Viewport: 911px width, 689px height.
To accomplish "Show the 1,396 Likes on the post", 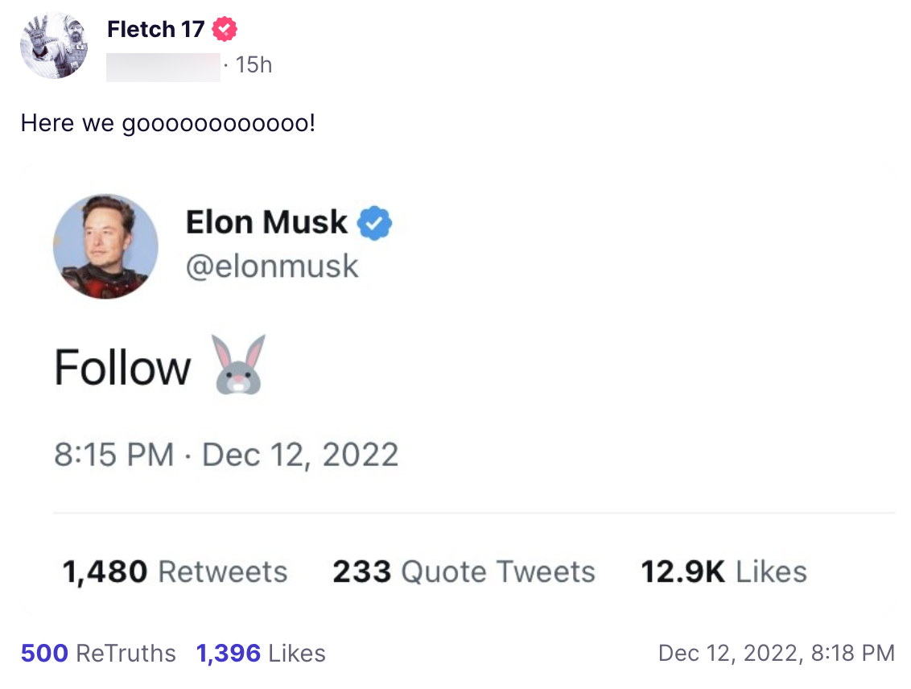I will point(261,653).
